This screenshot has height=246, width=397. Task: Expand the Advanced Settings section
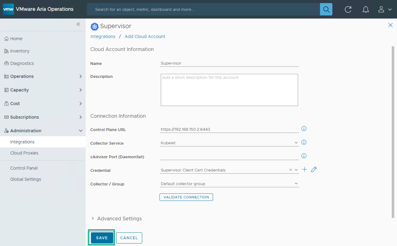pyautogui.click(x=93, y=218)
